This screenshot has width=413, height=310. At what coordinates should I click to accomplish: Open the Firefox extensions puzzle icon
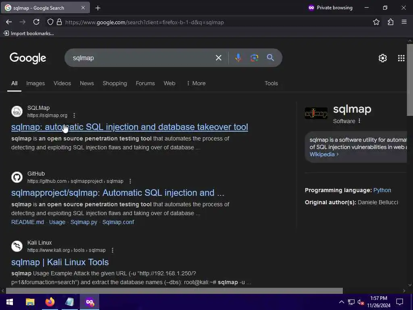(x=390, y=22)
